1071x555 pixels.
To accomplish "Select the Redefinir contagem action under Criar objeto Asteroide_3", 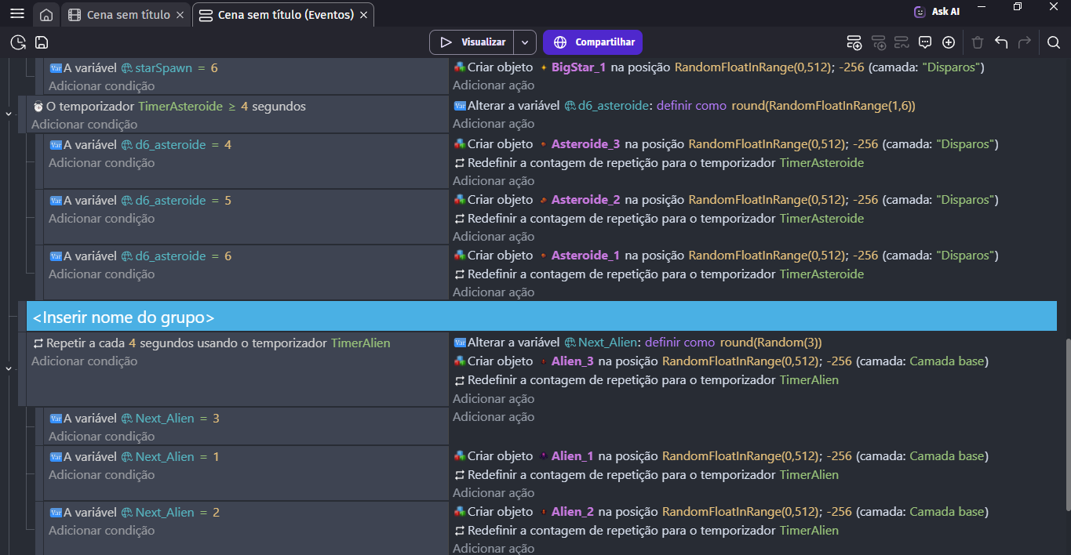I will click(x=659, y=163).
